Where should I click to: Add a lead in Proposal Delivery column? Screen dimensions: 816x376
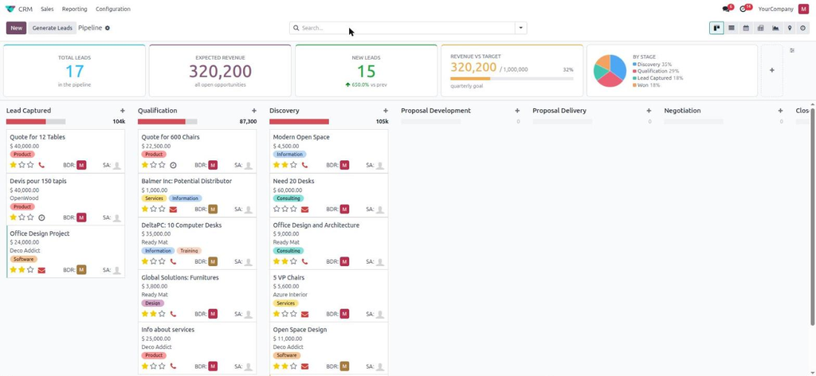tap(649, 111)
